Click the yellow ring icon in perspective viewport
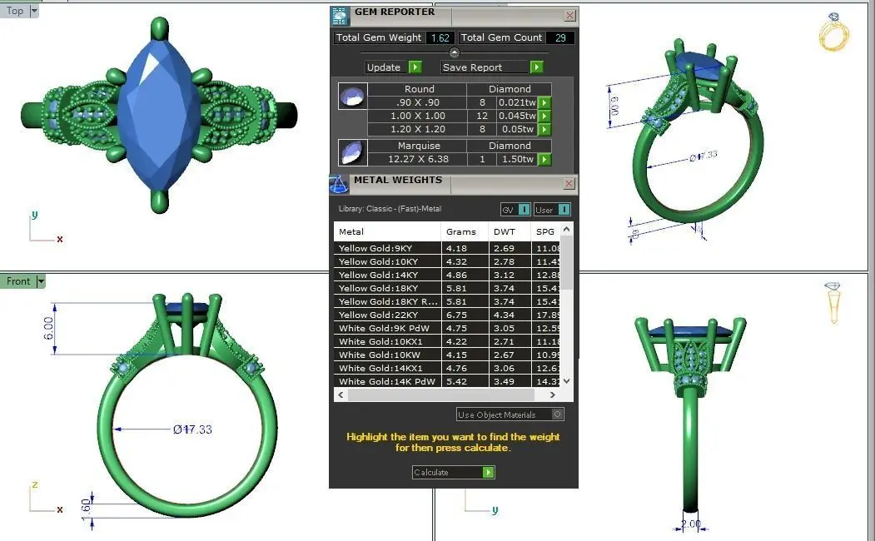The width and height of the screenshot is (875, 541). coord(833,32)
